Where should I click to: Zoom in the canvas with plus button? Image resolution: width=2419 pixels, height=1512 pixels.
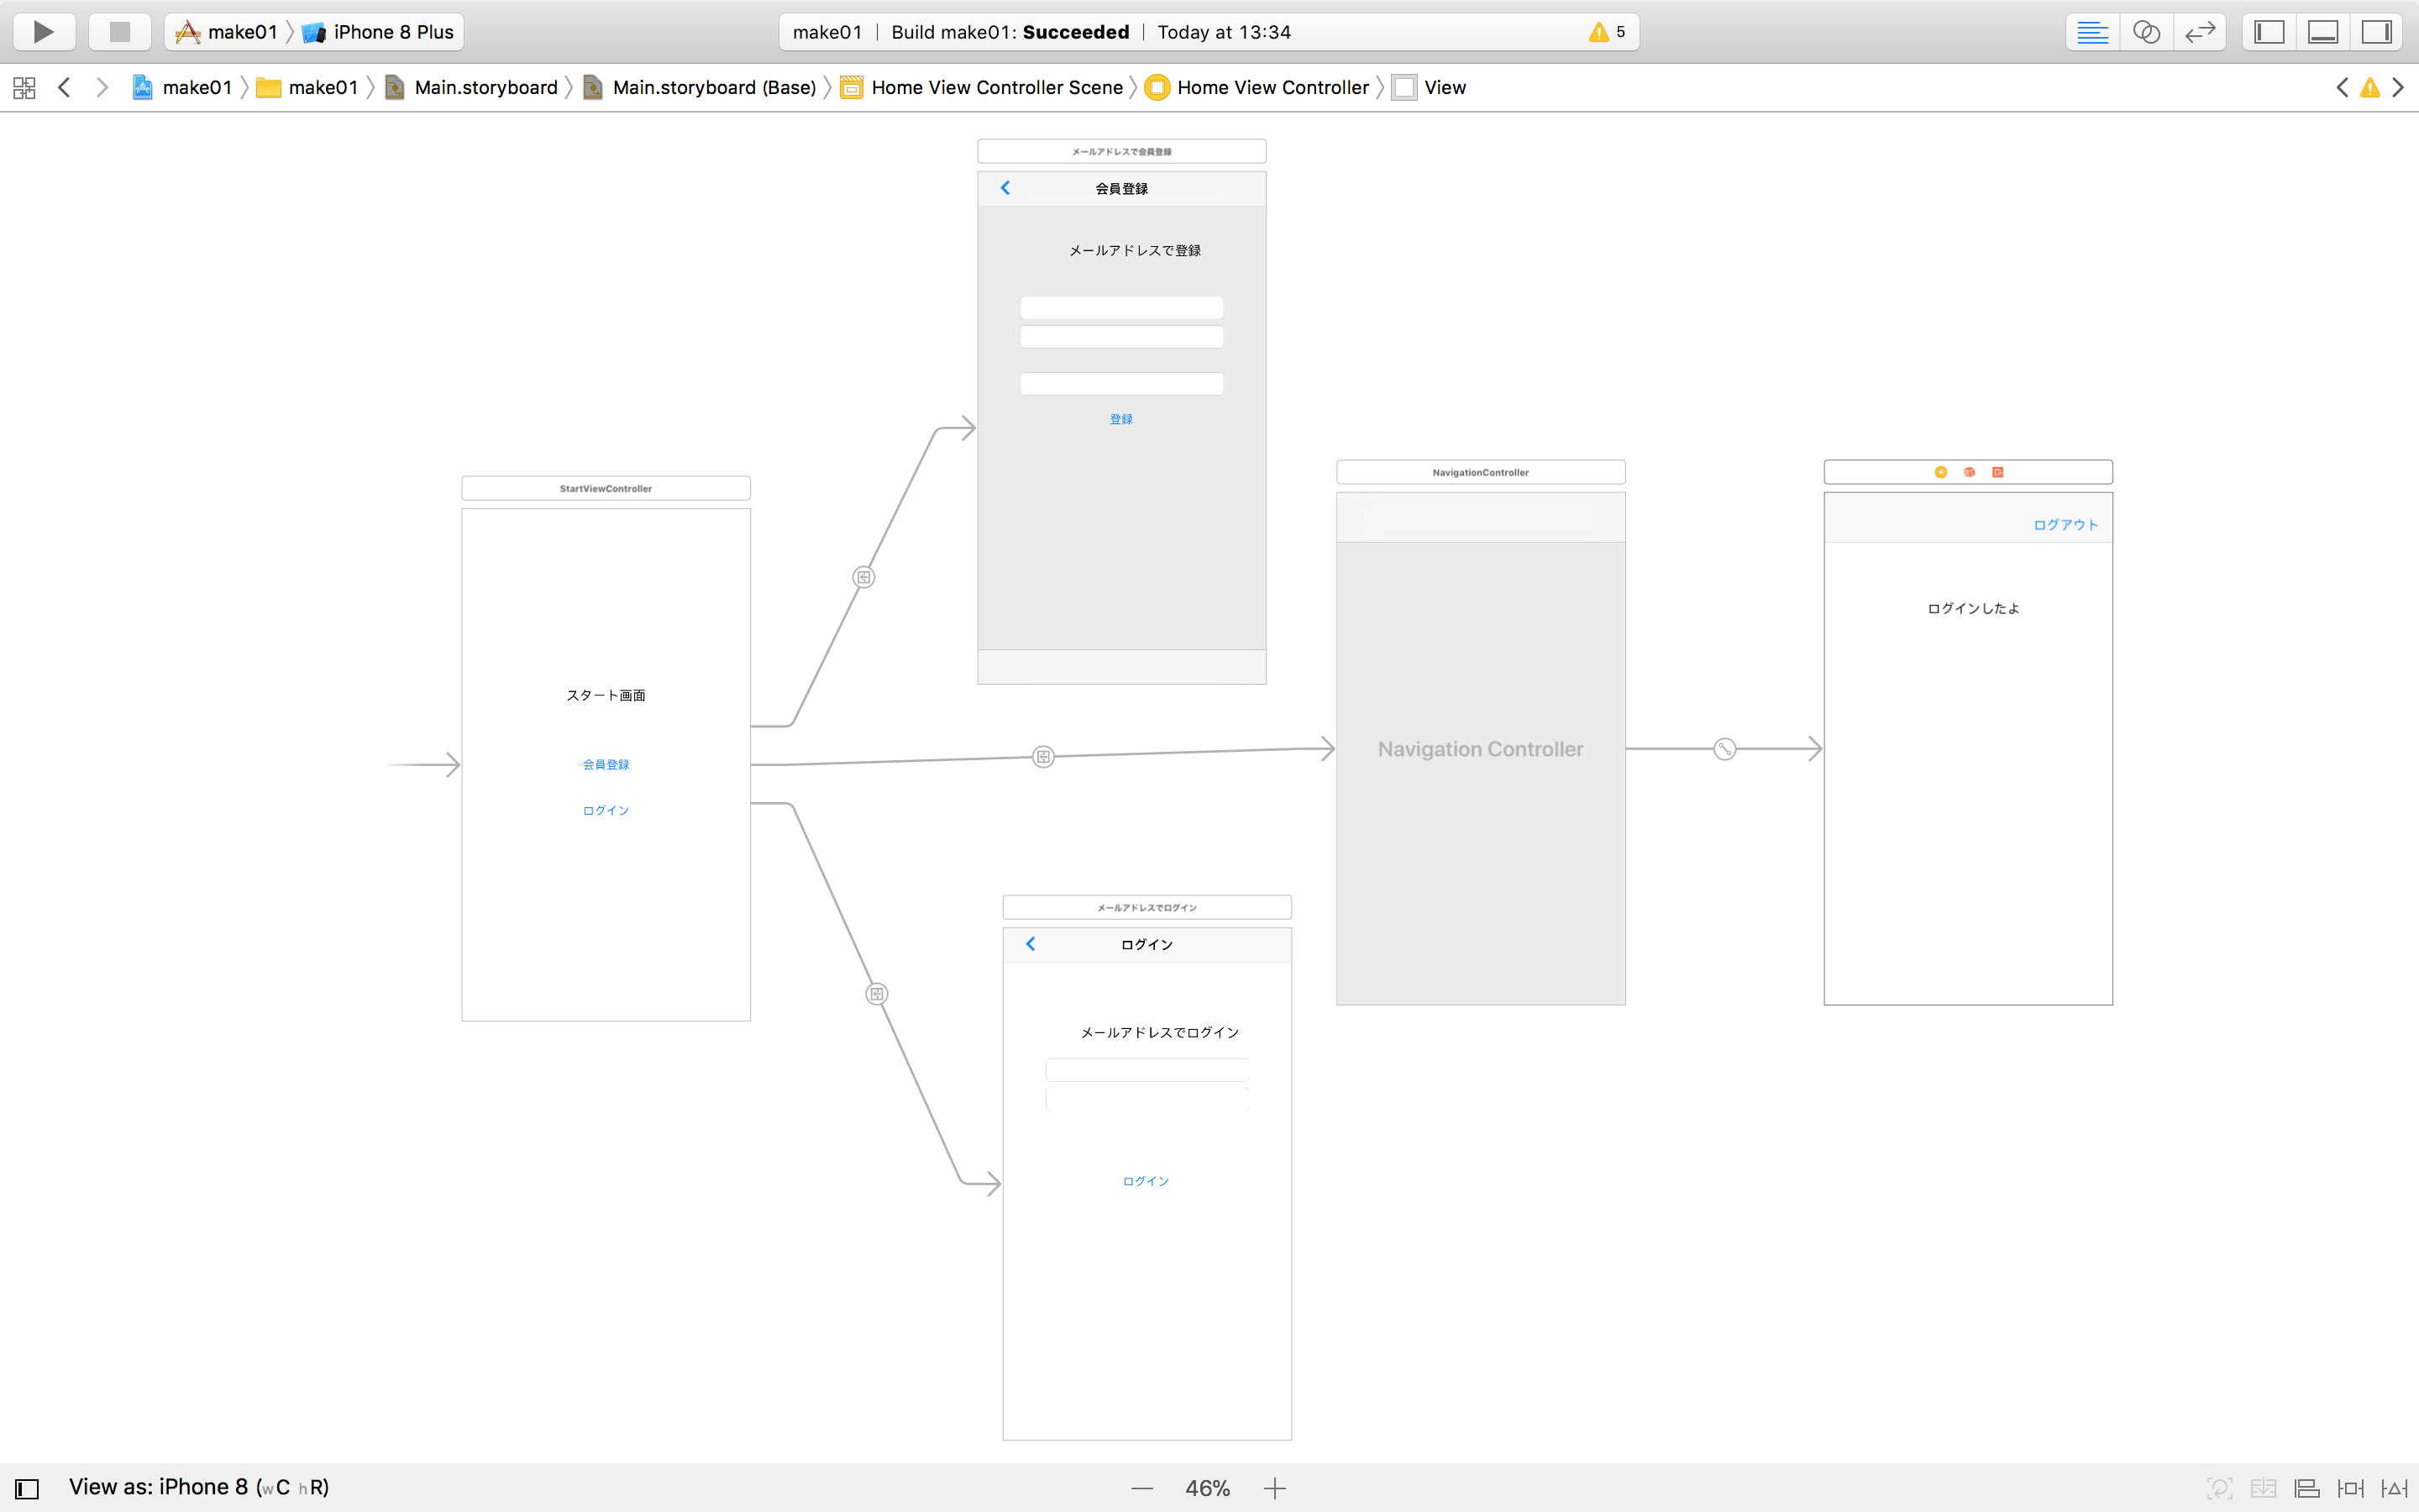tap(1274, 1489)
